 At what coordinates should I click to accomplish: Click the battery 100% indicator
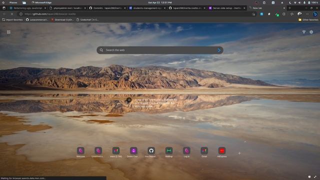click(313, 2)
